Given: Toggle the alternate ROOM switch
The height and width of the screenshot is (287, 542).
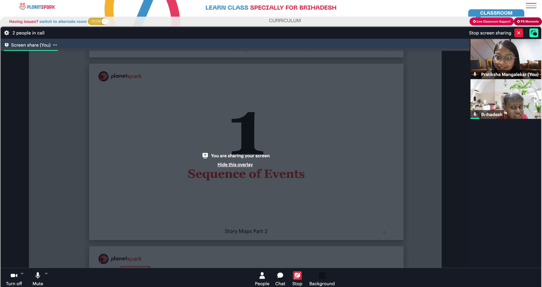Looking at the screenshot, I should [98, 22].
